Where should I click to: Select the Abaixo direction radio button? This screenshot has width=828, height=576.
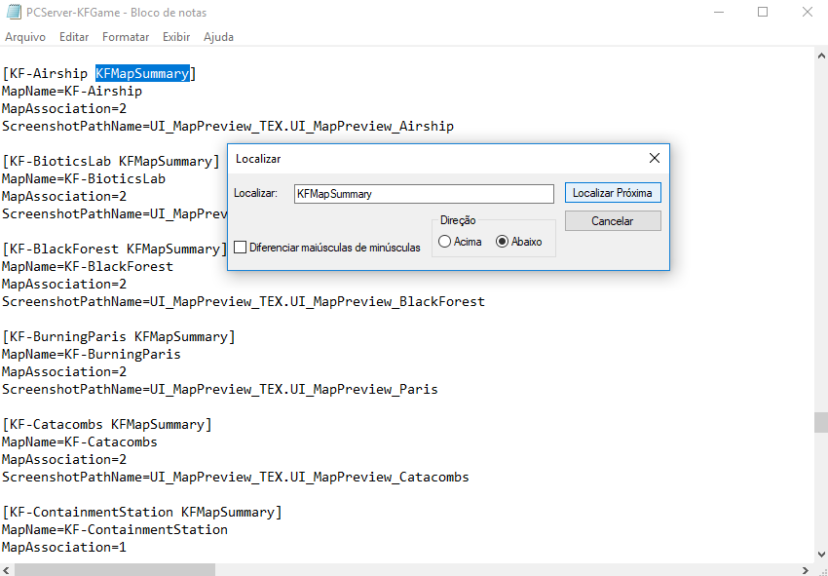[503, 242]
